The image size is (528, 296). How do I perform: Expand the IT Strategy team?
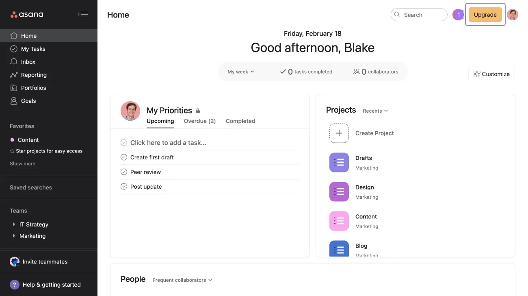click(x=14, y=224)
